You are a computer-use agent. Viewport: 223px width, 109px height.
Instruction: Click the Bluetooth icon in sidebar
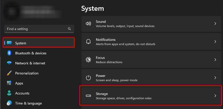coord(9,53)
